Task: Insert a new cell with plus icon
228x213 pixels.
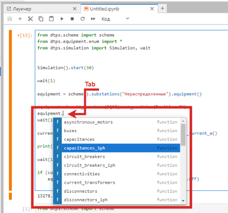Action: [x=20, y=19]
